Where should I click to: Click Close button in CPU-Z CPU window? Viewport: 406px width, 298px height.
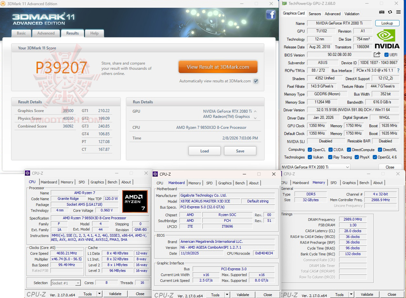(140, 294)
